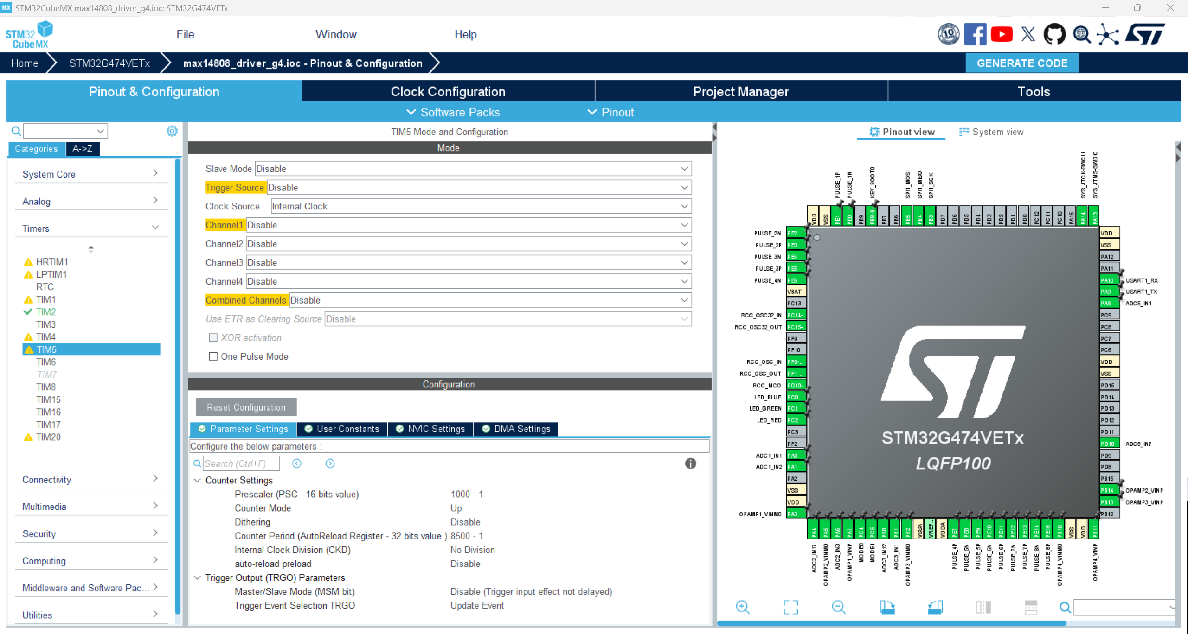This screenshot has width=1188, height=634.
Task: Click the peripheral search magnifier icon
Action: click(x=16, y=131)
